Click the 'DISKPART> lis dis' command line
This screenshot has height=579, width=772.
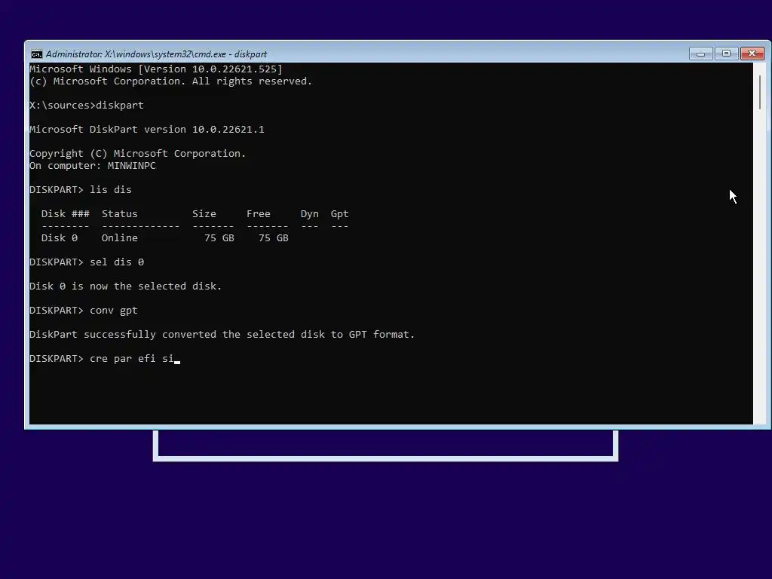[x=81, y=190]
